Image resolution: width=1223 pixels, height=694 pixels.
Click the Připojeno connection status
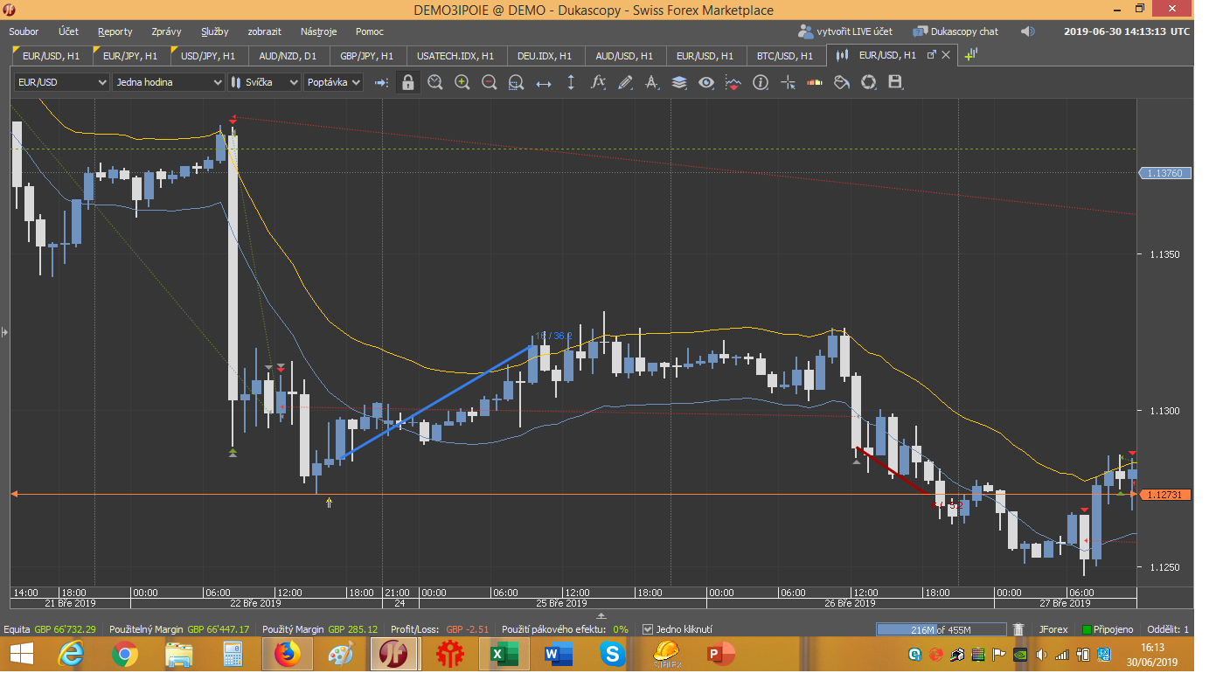[1108, 629]
